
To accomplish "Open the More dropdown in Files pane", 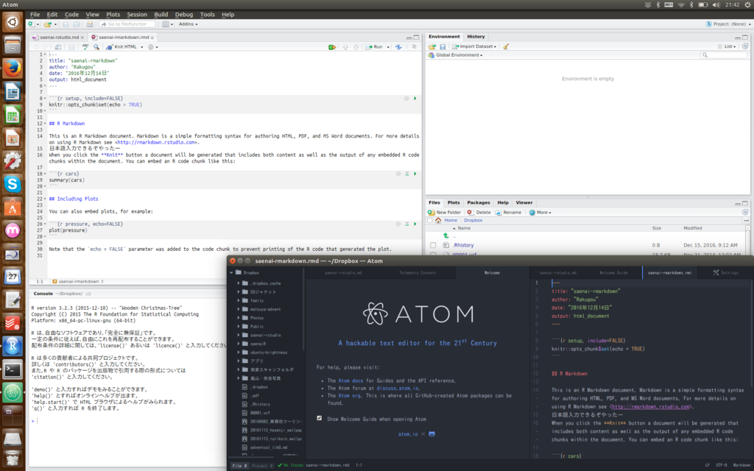I will click(540, 213).
